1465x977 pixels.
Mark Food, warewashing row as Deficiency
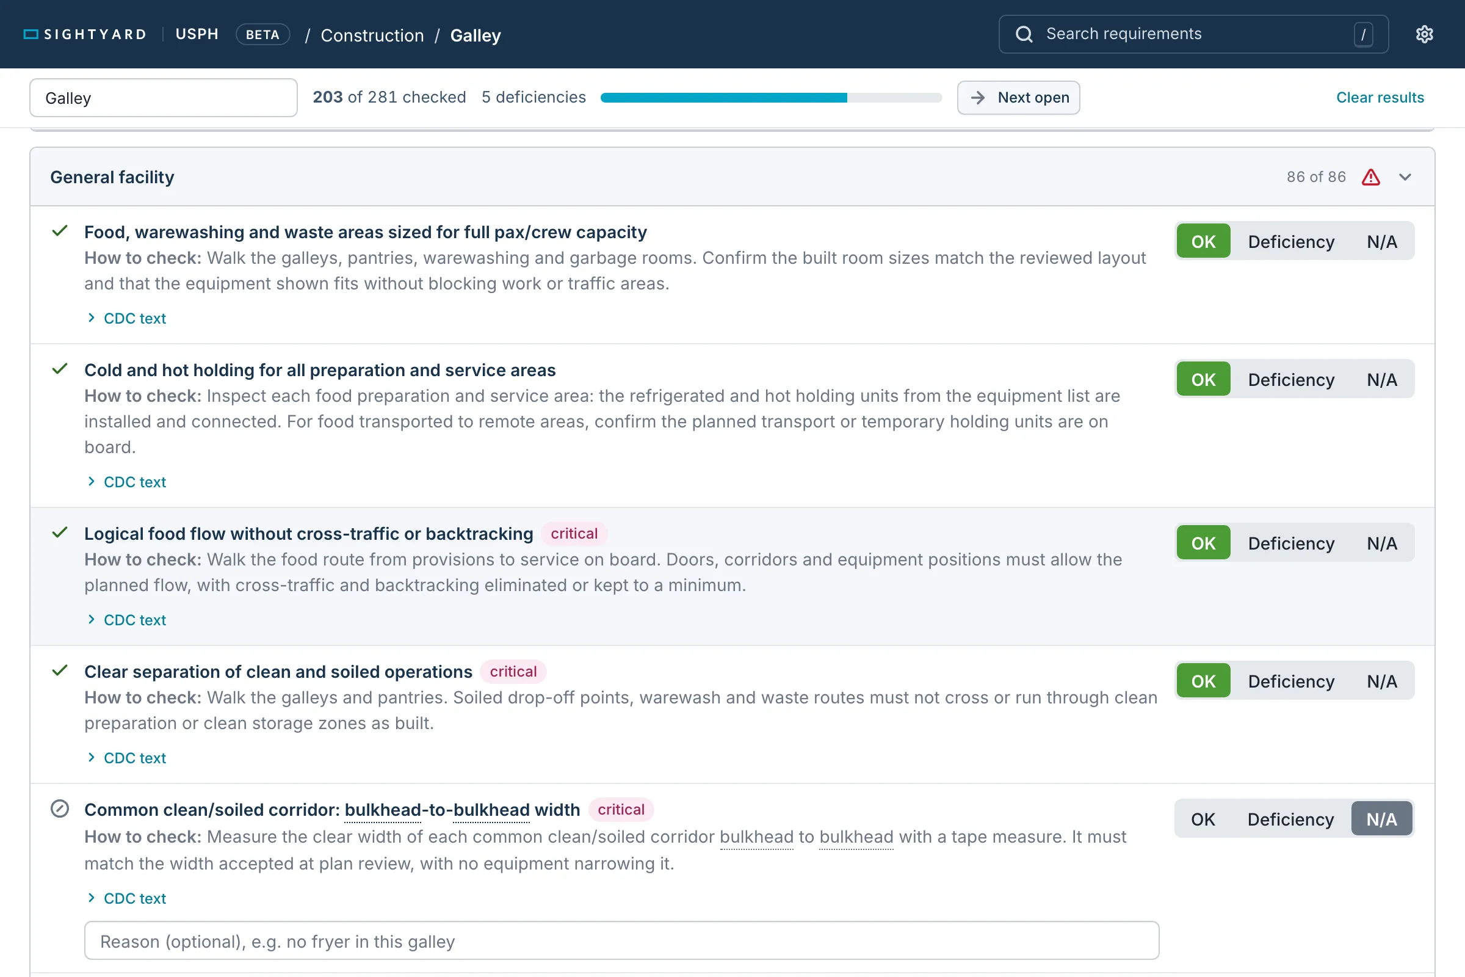1291,241
